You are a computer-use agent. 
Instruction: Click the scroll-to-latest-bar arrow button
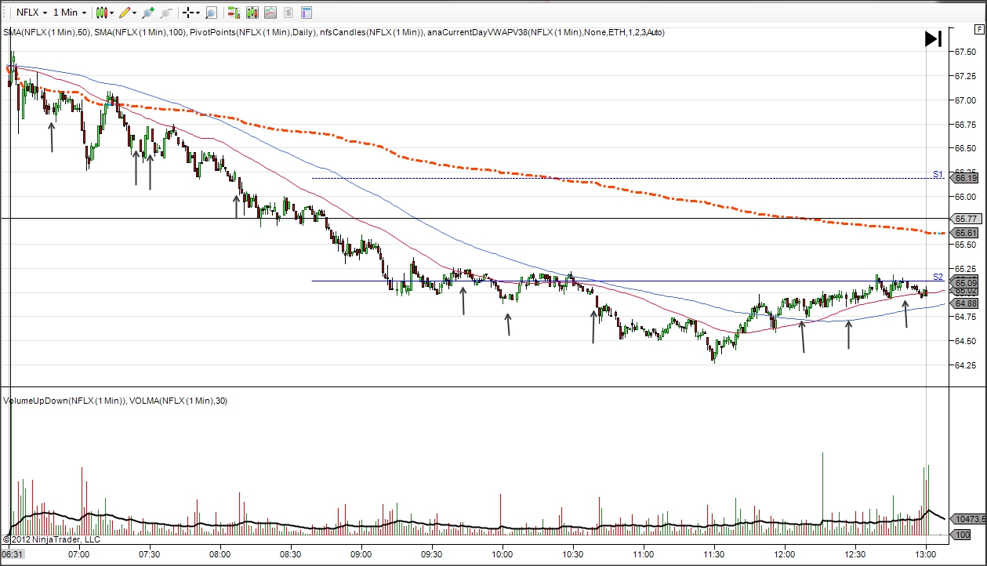tap(933, 38)
